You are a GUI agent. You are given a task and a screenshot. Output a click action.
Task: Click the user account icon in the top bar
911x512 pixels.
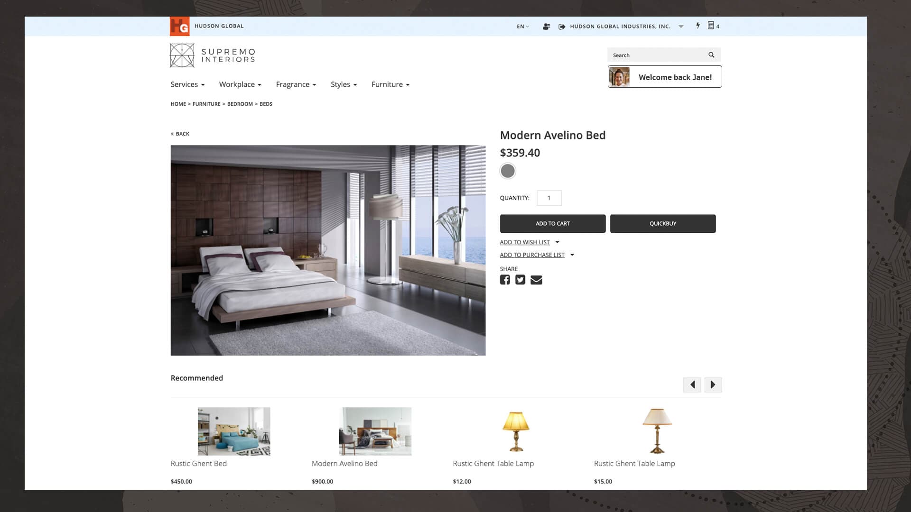point(546,27)
